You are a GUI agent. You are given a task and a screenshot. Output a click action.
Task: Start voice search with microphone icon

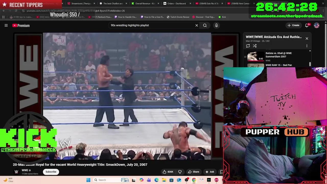tap(216, 25)
